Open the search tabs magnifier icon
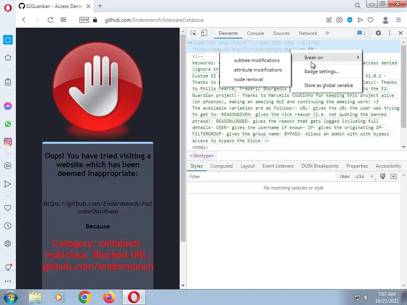 [x=357, y=6]
